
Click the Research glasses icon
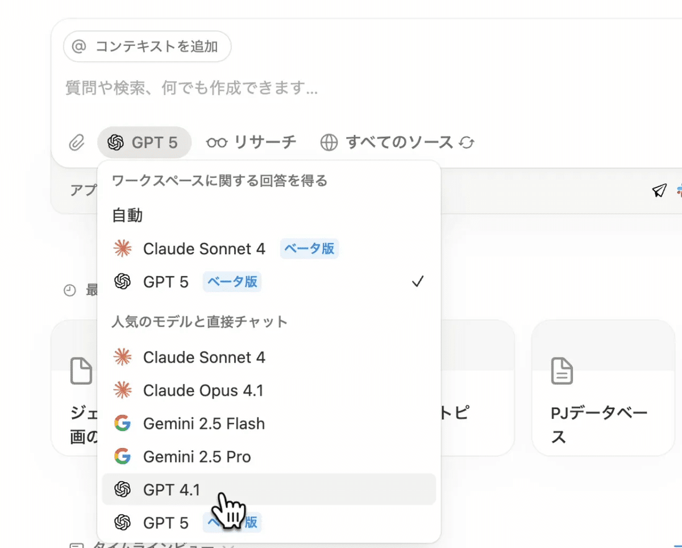coord(217,142)
